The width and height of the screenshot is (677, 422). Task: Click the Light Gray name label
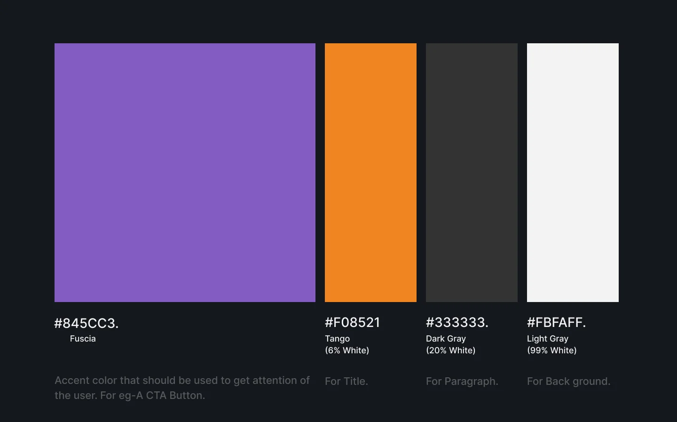coord(548,339)
